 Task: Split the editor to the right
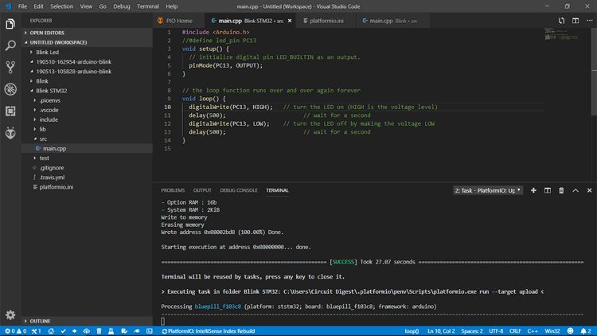point(576,21)
